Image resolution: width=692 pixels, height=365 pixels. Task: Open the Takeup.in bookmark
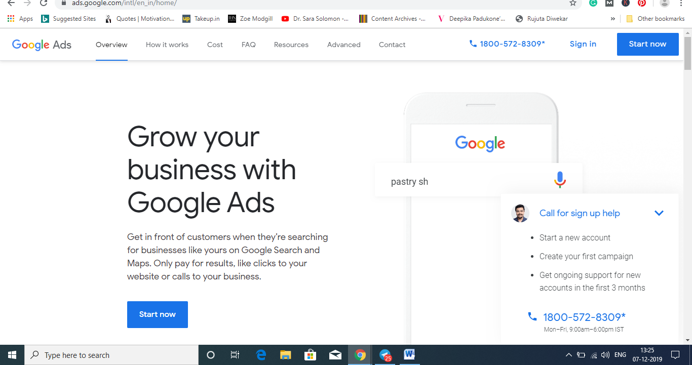pos(201,19)
